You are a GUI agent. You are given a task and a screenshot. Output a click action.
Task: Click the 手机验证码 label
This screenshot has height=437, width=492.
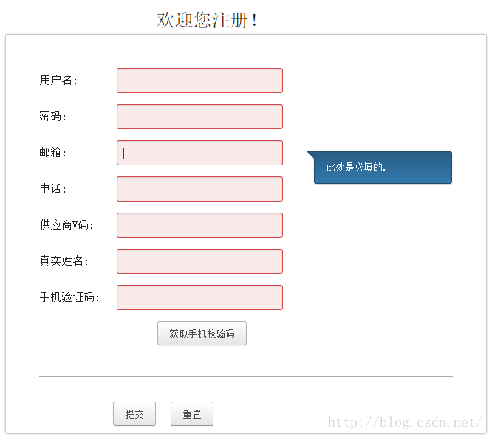pyautogui.click(x=70, y=297)
